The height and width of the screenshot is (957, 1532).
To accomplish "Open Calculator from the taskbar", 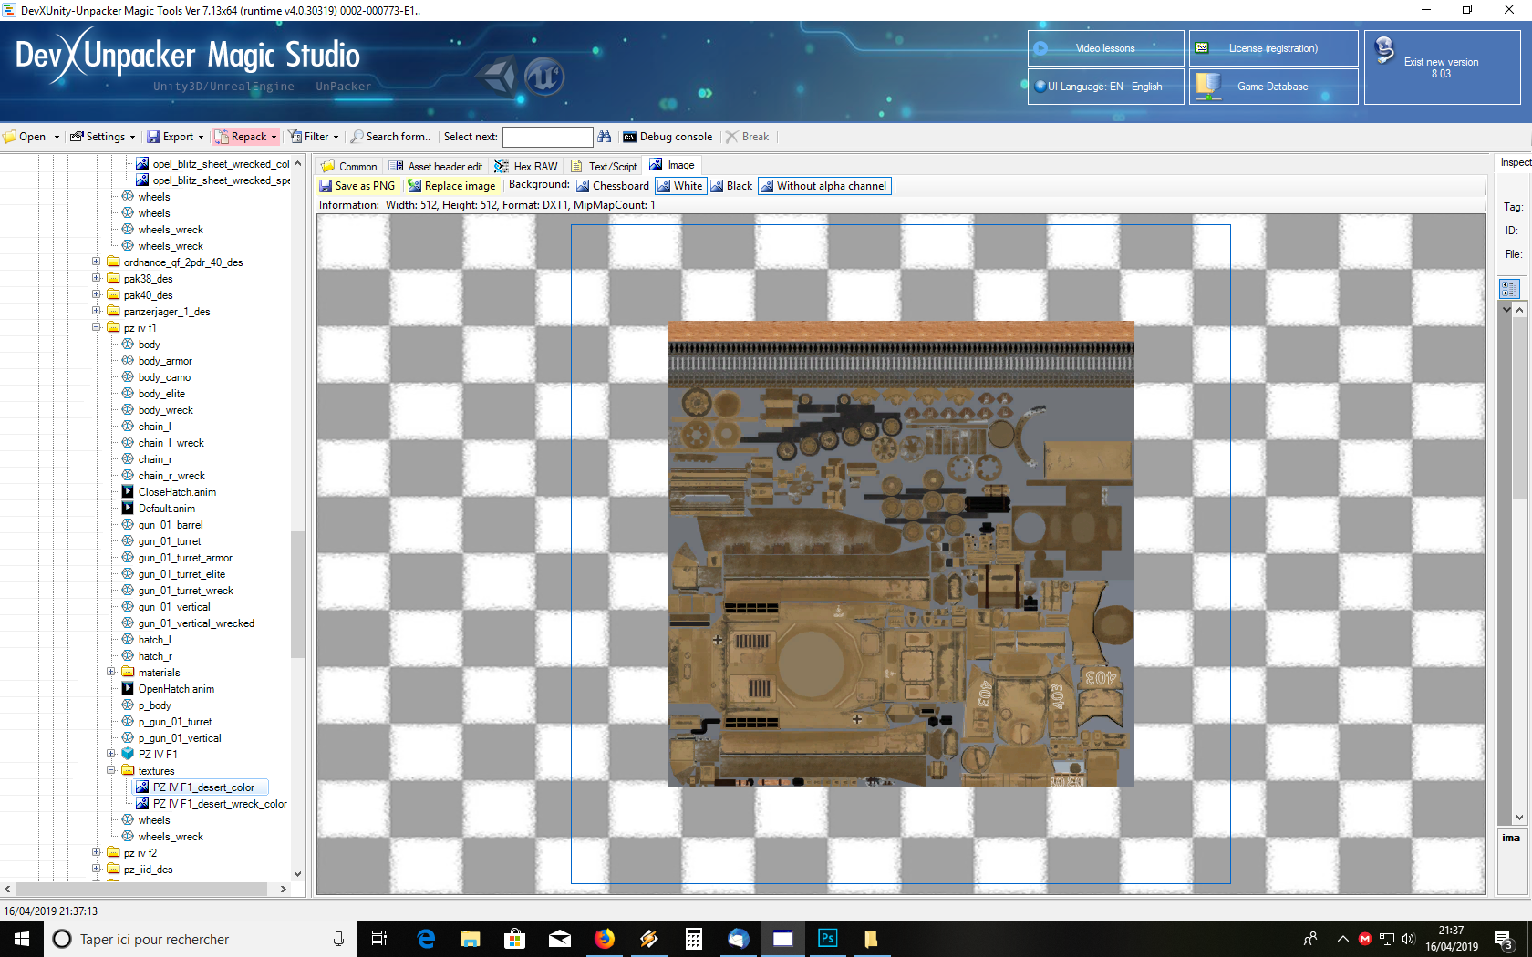I will (694, 939).
